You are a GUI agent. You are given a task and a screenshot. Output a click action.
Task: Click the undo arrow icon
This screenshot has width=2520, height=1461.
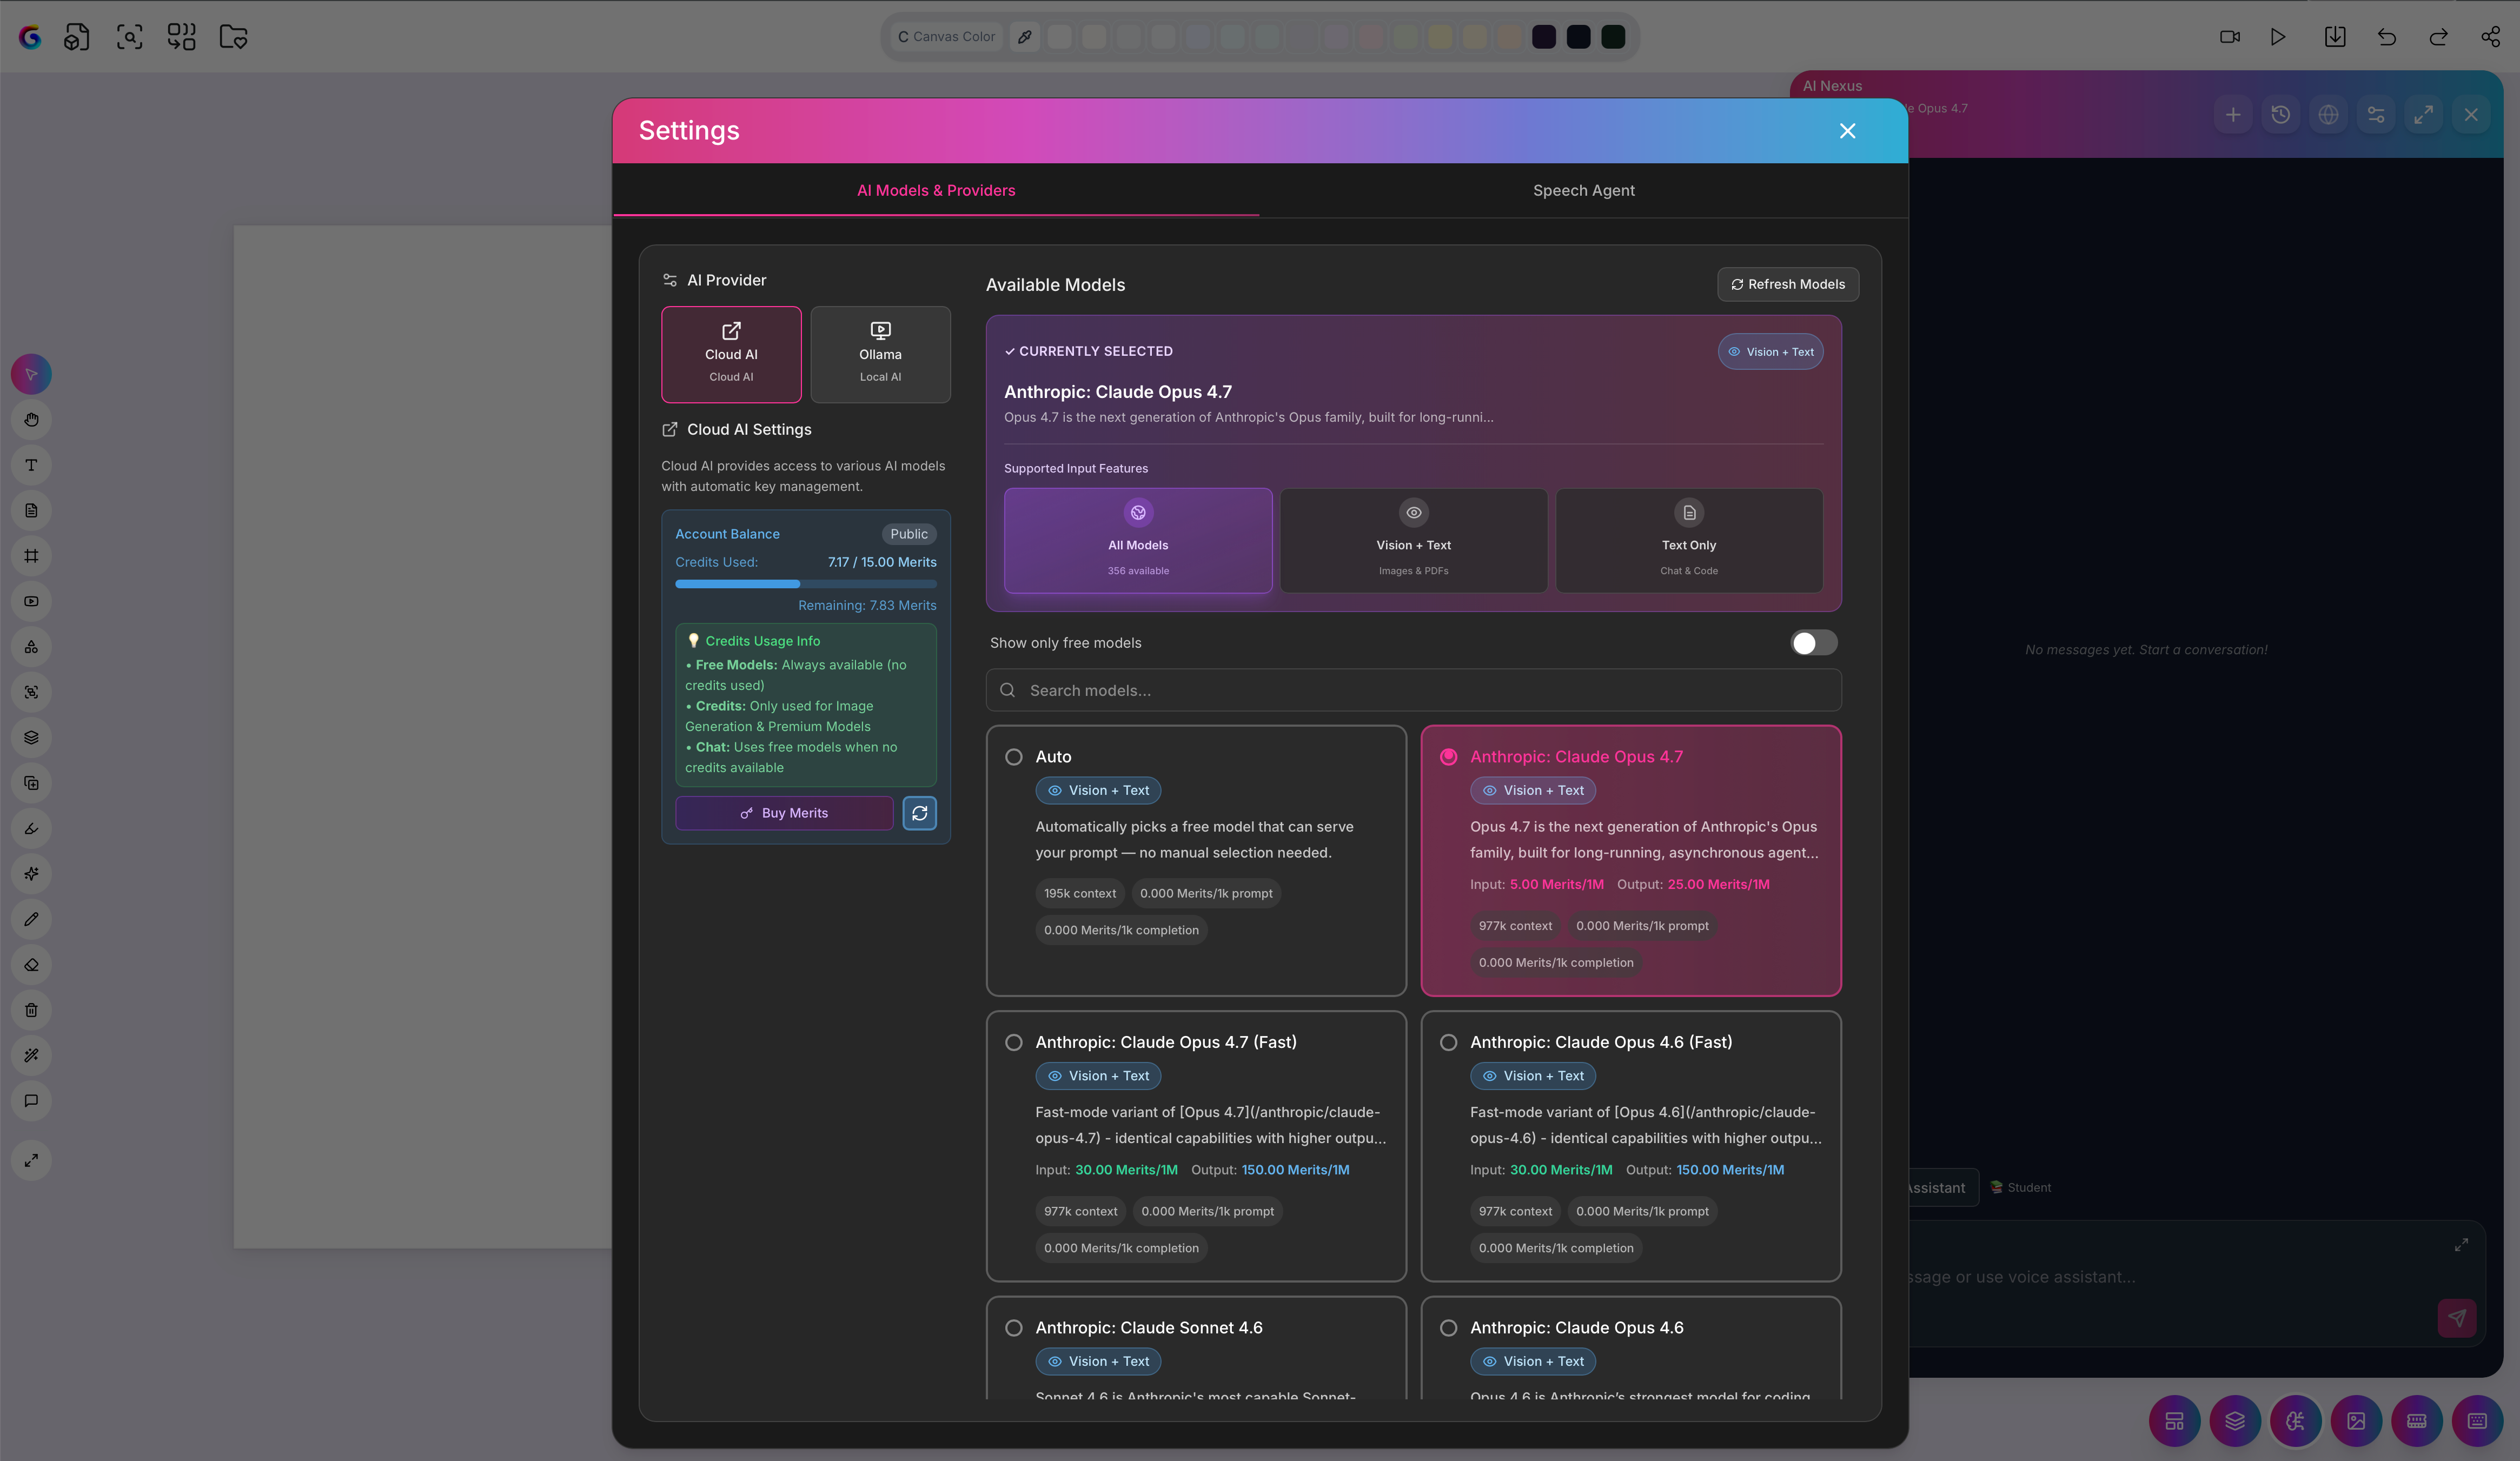(2387, 37)
